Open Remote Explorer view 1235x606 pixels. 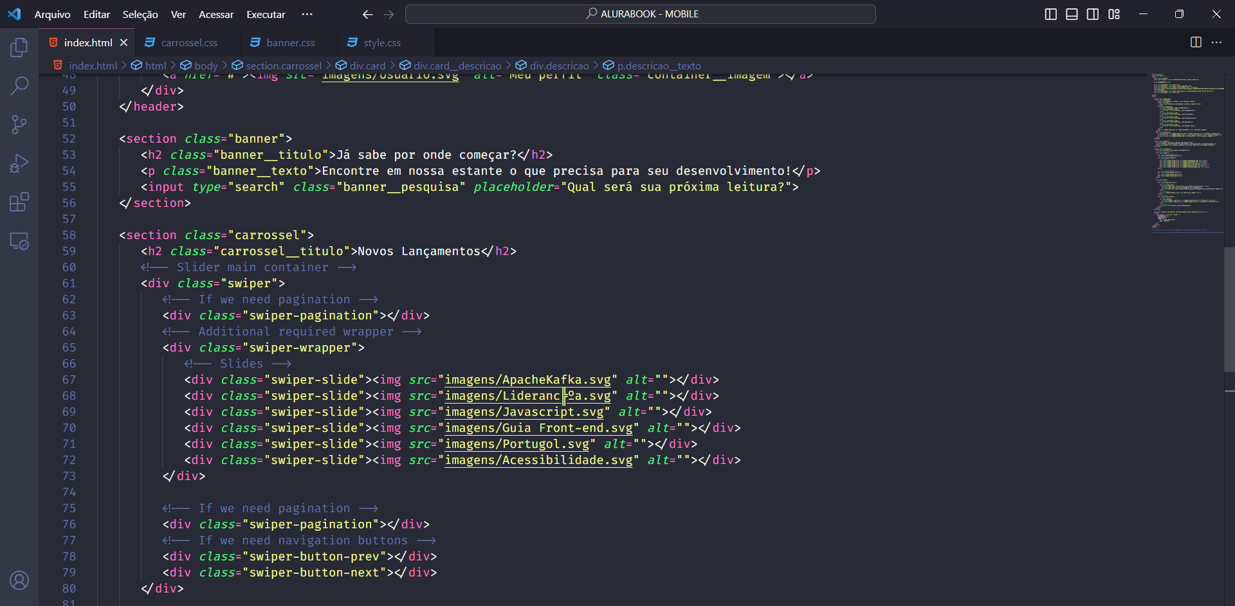pos(19,241)
